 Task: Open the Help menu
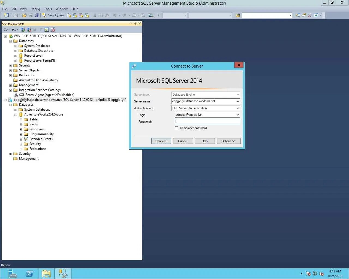[75, 9]
